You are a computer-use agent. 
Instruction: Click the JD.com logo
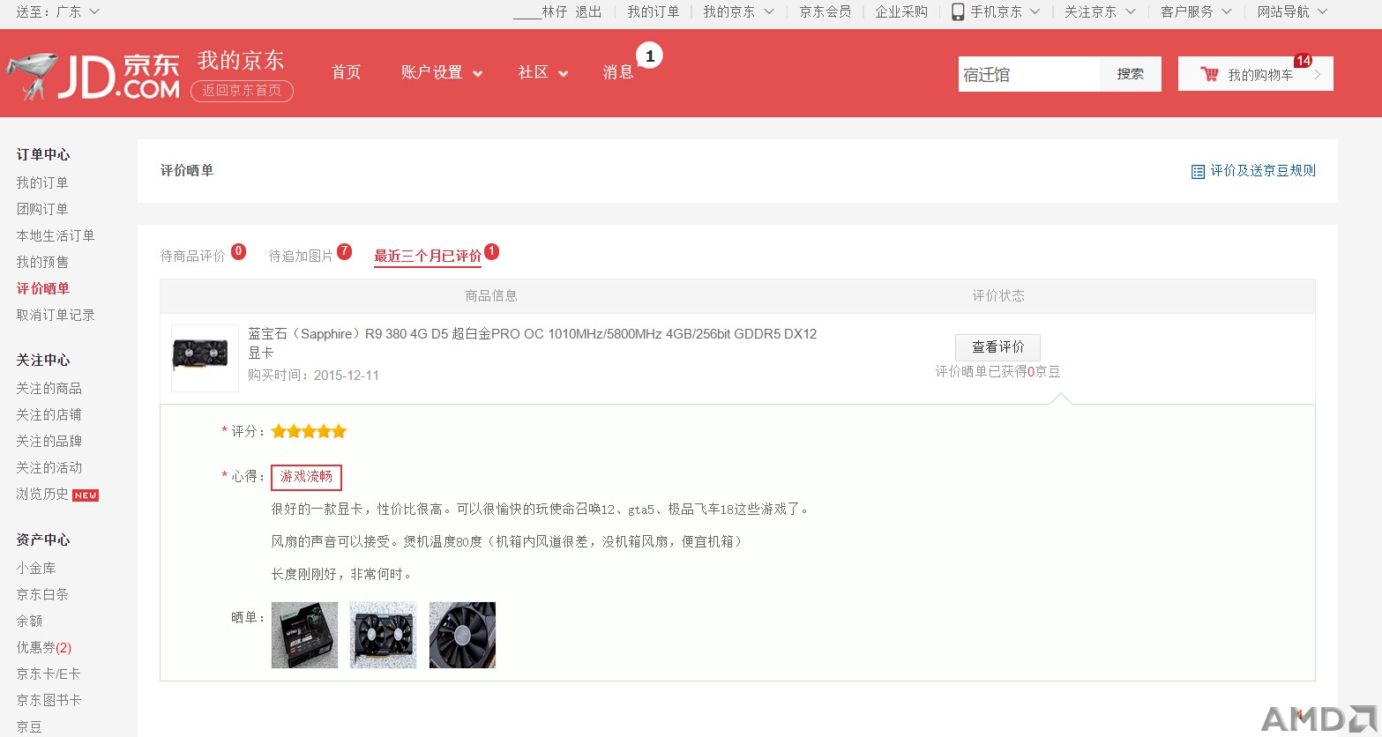click(93, 76)
